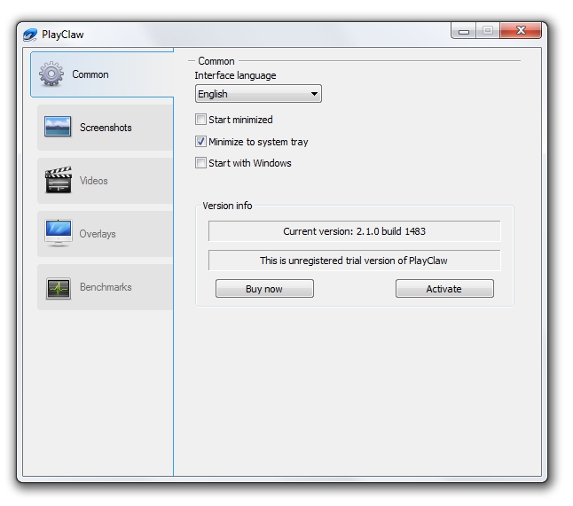Screen dimensions: 573x506
Task: Click the Interface language label
Action: coord(235,75)
